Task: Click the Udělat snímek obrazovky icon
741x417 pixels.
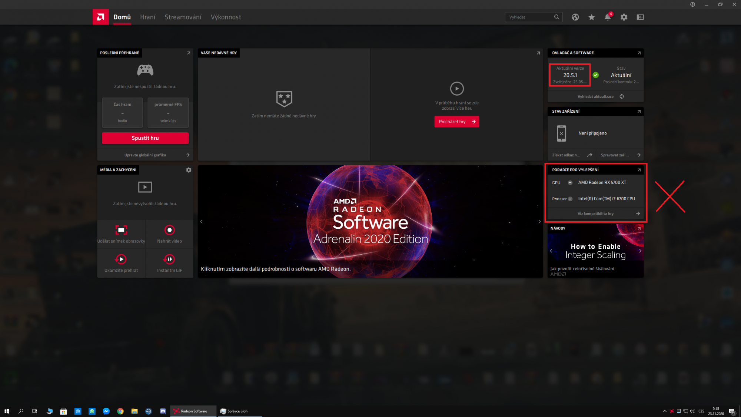Action: [121, 230]
